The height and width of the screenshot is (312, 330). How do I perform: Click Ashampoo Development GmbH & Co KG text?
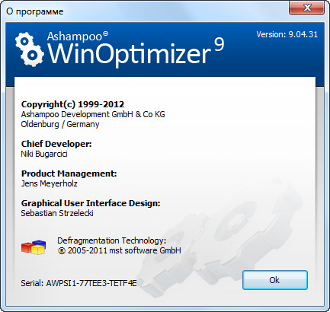(93, 114)
